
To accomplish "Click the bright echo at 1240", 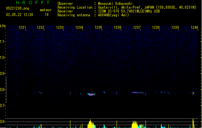I will tap(193, 93).
